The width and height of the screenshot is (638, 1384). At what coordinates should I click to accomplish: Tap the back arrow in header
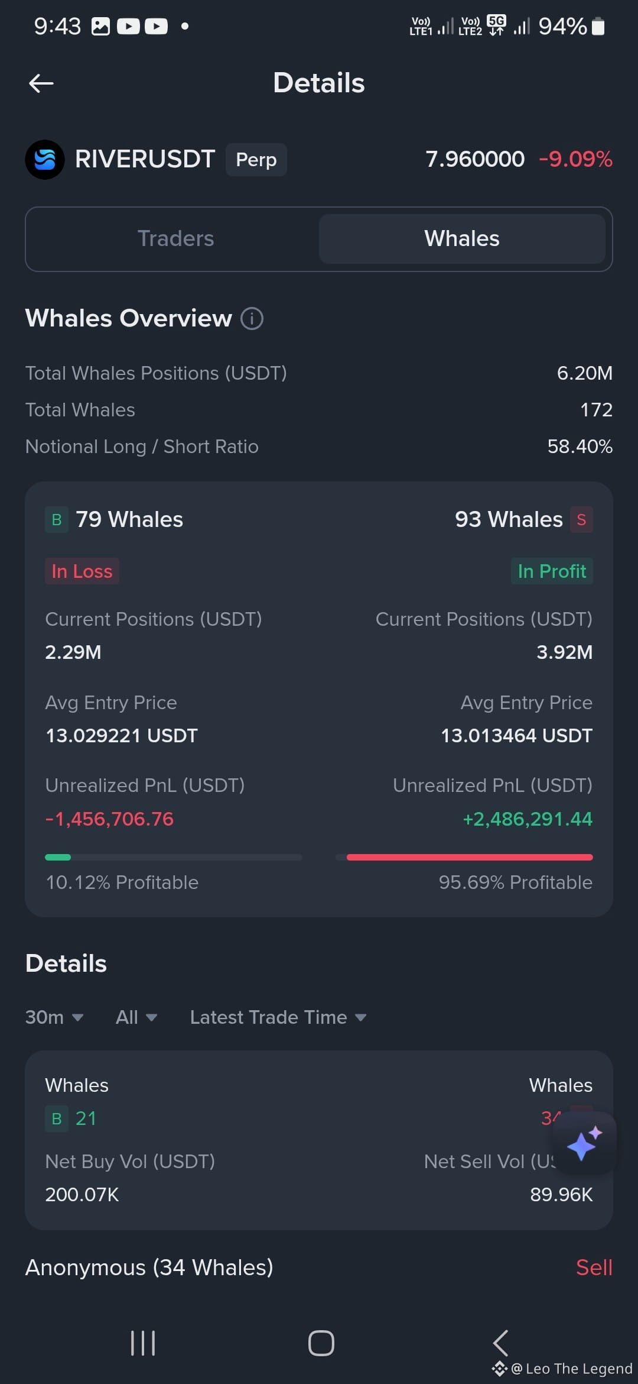(41, 83)
